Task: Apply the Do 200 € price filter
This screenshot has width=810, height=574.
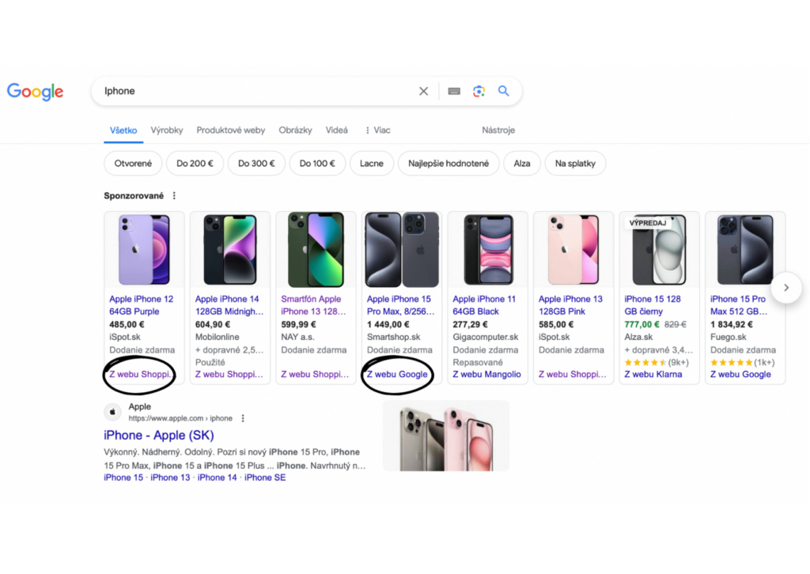Action: pos(195,164)
